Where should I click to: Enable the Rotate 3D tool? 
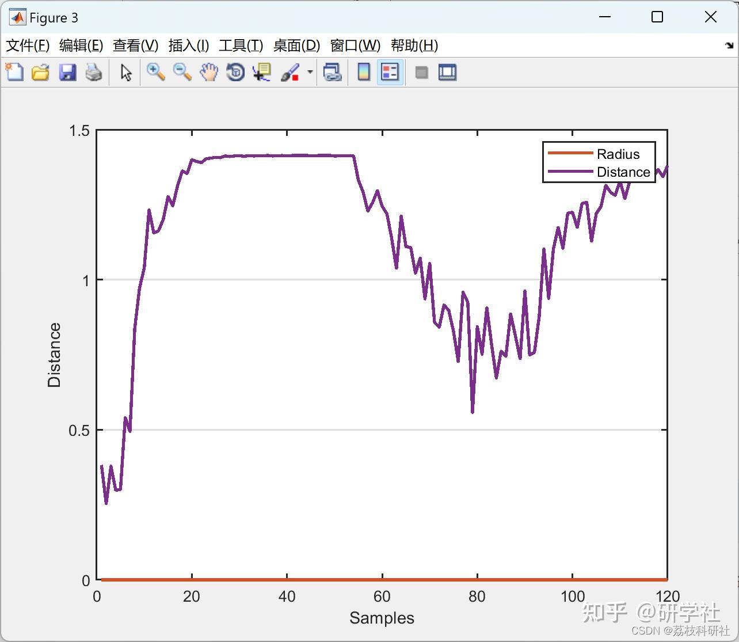(235, 73)
